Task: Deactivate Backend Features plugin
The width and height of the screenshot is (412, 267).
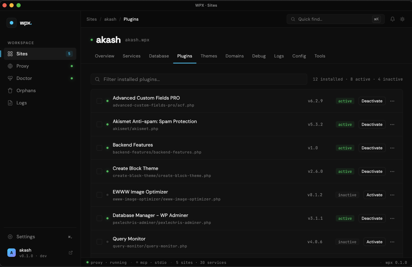Action: 372,148
